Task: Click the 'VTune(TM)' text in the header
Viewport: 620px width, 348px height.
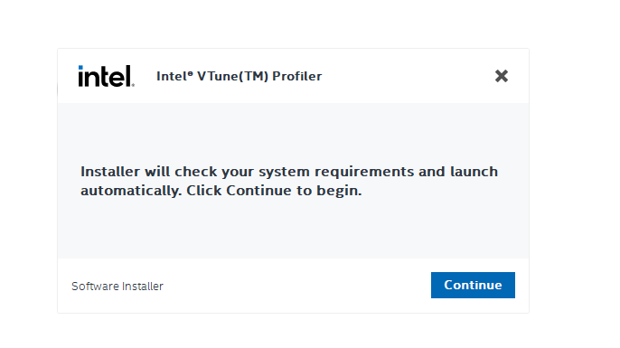Action: pyautogui.click(x=232, y=76)
